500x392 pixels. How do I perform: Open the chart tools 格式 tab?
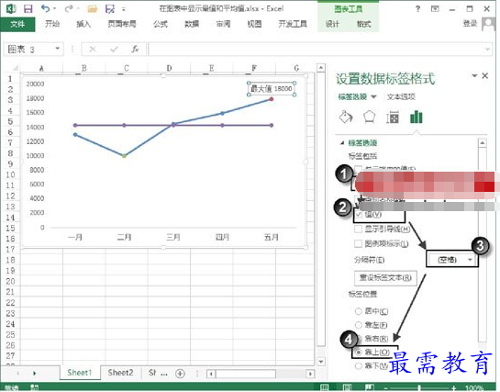point(364,24)
